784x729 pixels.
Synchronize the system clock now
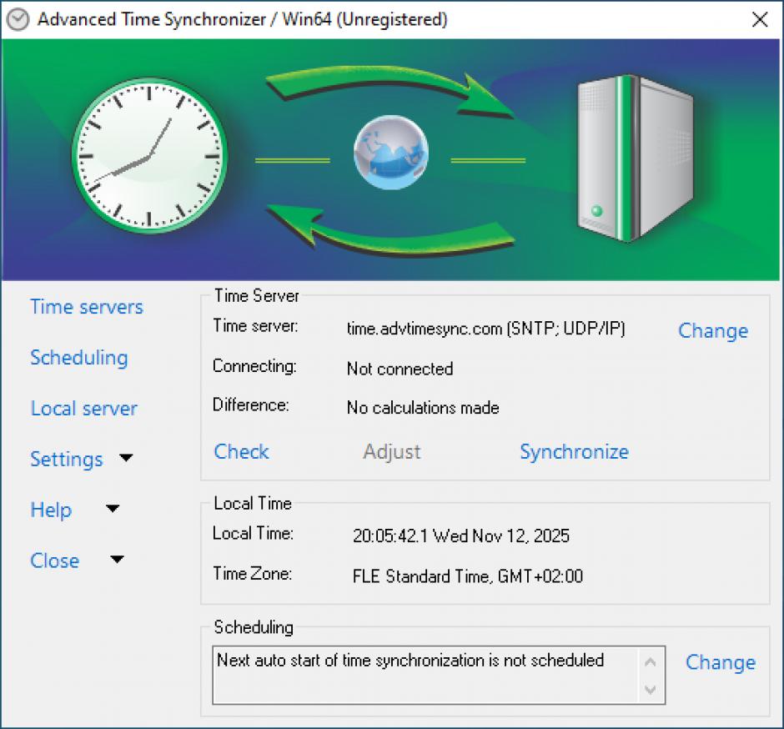pos(574,451)
